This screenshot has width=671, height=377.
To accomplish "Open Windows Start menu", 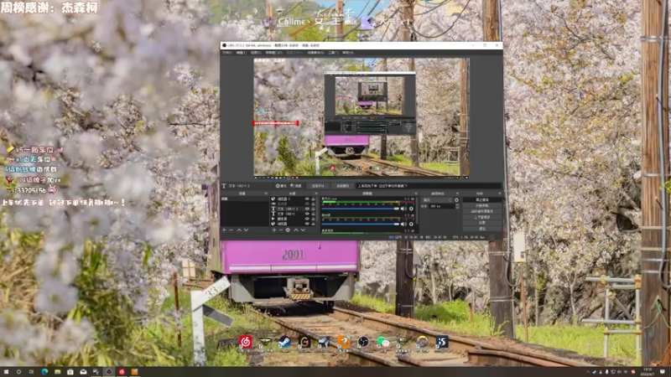I will click(6, 372).
